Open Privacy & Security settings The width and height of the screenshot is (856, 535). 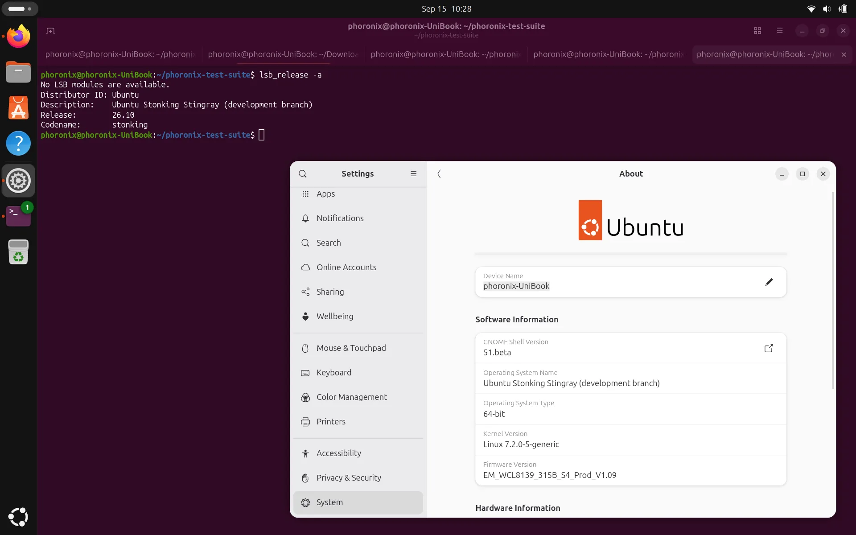[x=358, y=478]
